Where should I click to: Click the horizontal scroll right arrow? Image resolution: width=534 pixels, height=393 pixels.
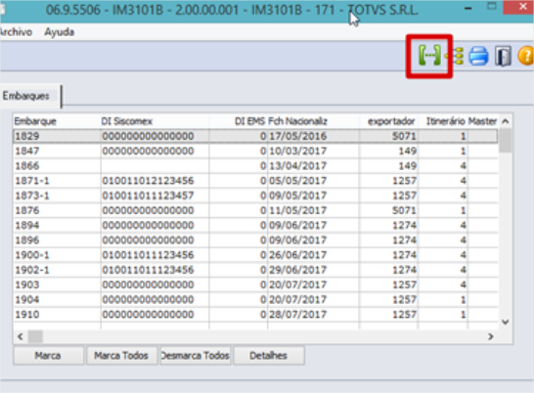490,336
